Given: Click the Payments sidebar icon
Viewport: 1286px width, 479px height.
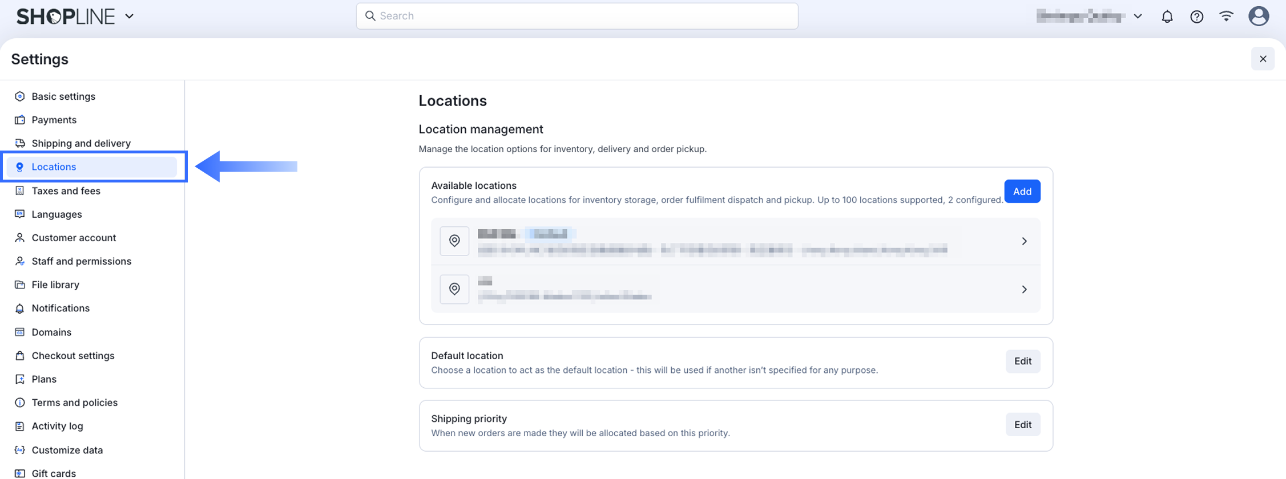Looking at the screenshot, I should pyautogui.click(x=20, y=120).
